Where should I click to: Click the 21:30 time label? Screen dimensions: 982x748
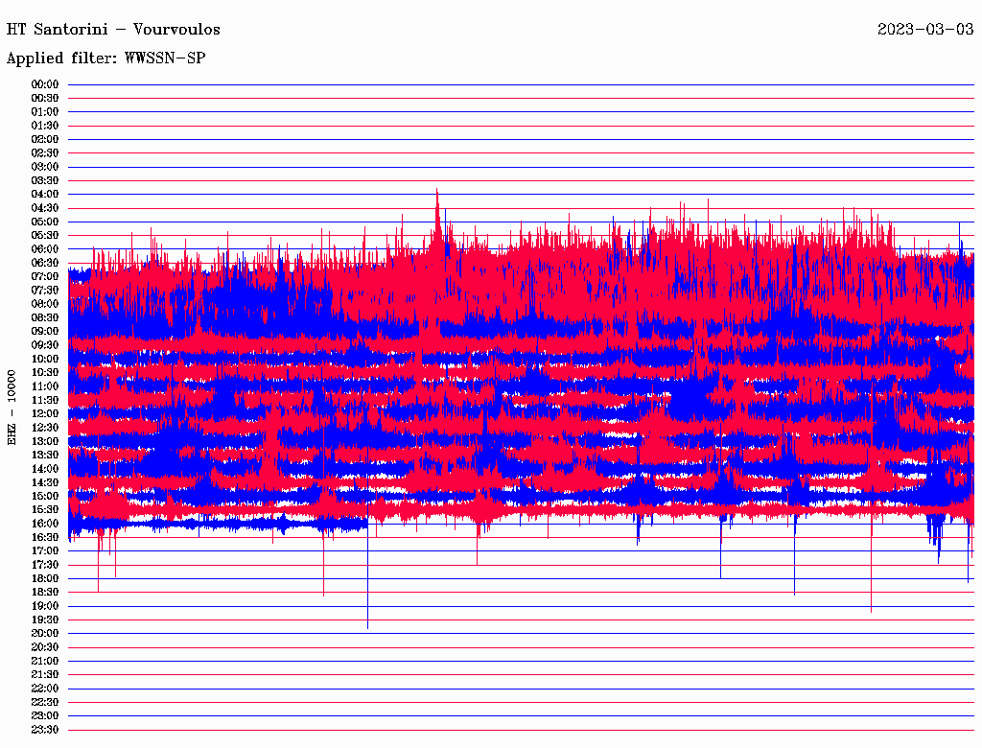[x=45, y=675]
